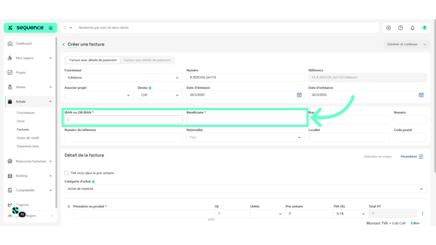Screen dimensions: 436x245
Task: Click the Numéro de référence input field
Action: tap(124, 137)
